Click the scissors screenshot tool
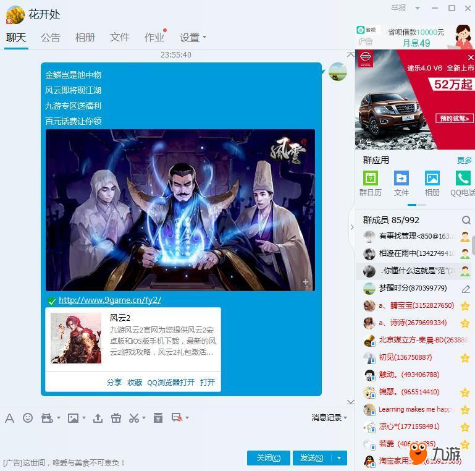475x471 pixels. (133, 418)
